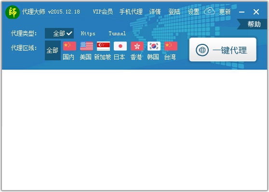Select the 美国 region label

[x=85, y=57]
